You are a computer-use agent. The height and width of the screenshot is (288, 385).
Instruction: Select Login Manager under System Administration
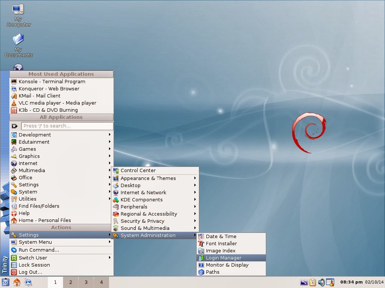pos(223,258)
